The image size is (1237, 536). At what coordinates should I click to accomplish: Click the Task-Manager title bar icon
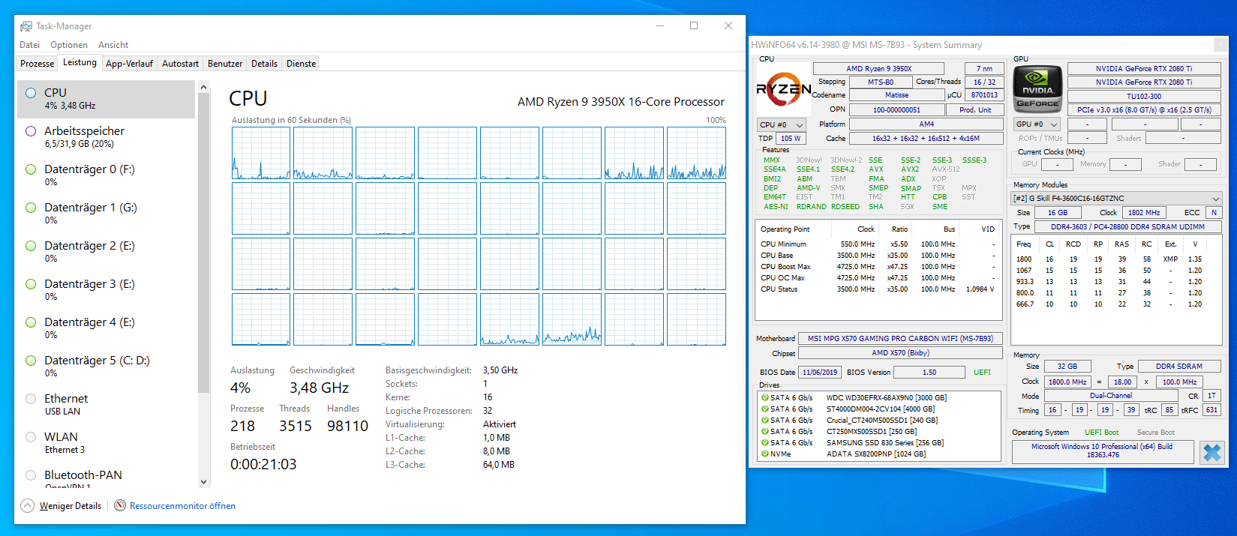pyautogui.click(x=26, y=26)
